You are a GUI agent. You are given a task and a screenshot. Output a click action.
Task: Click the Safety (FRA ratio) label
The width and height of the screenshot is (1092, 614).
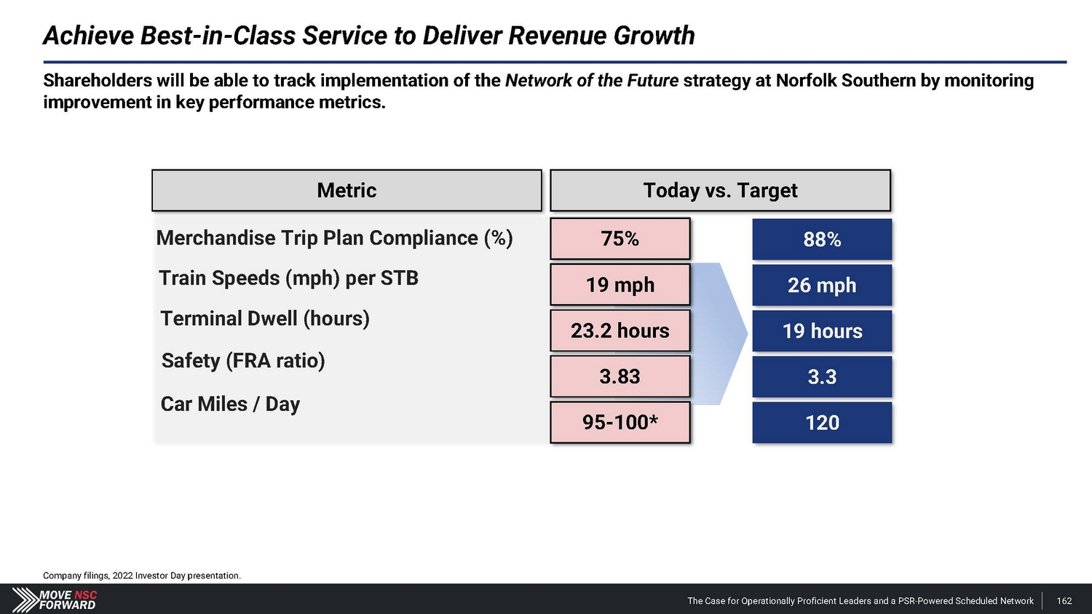[243, 361]
